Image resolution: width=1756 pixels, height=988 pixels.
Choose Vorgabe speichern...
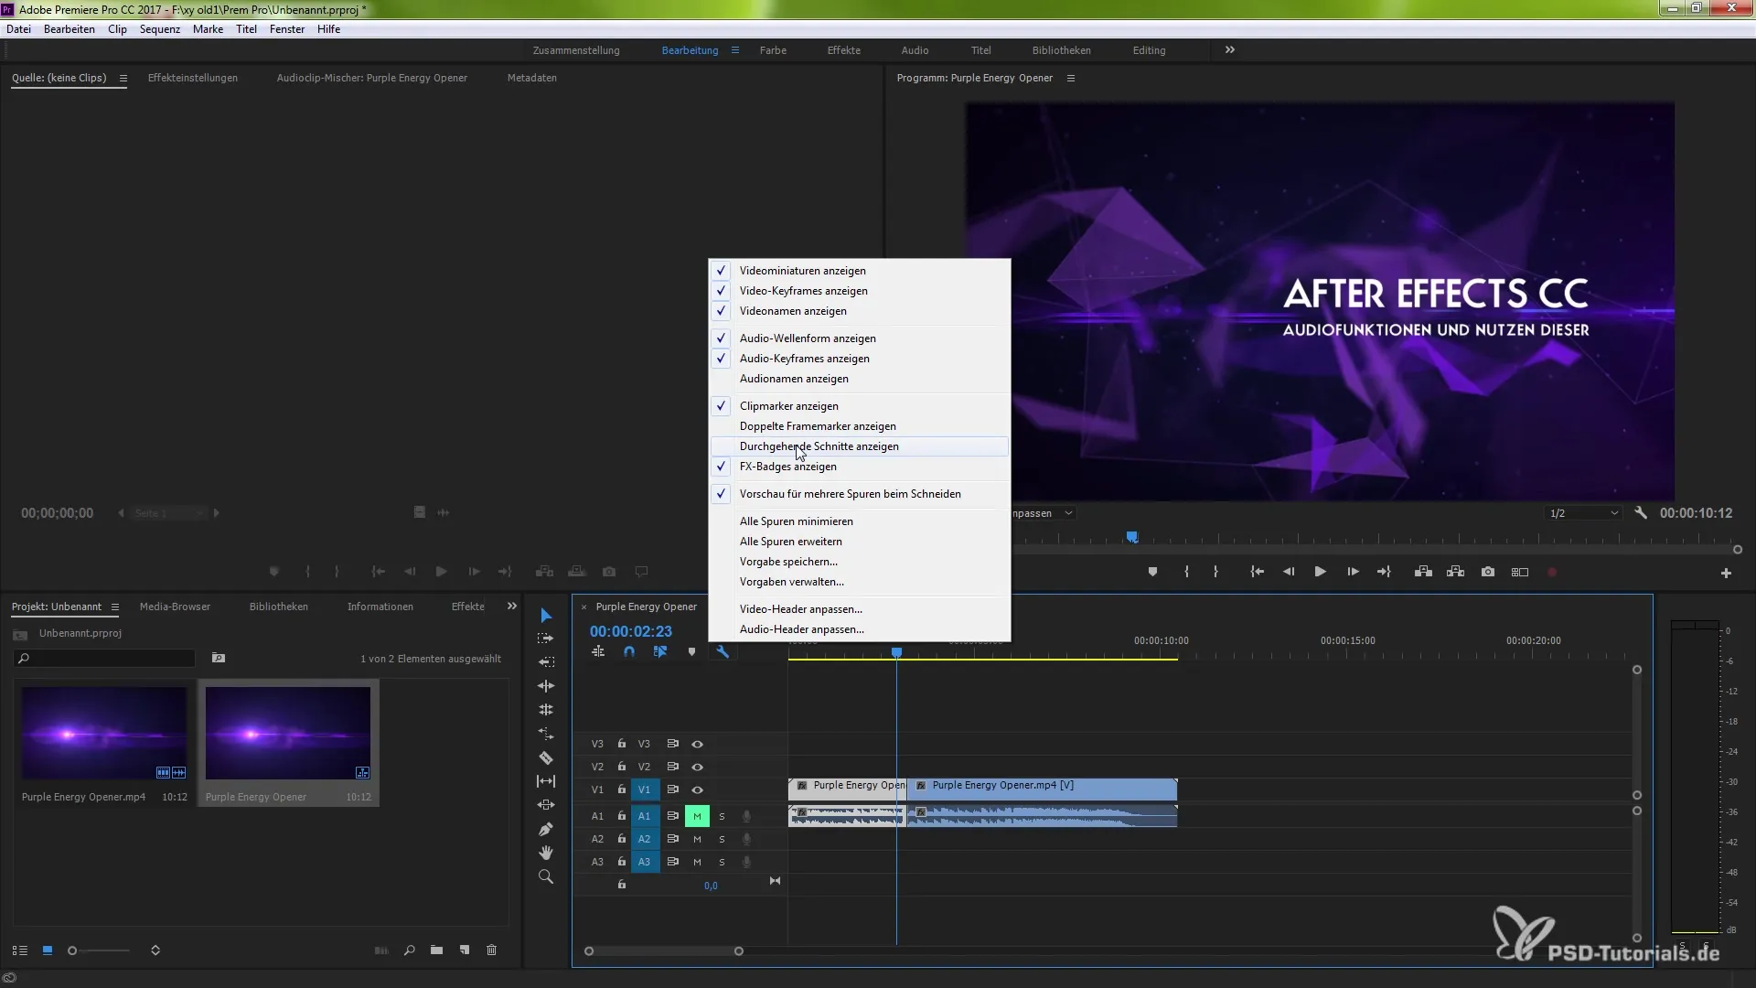(860, 562)
